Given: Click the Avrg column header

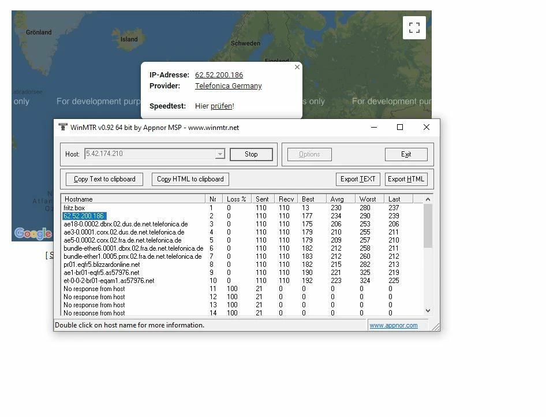Looking at the screenshot, I should coord(341,199).
